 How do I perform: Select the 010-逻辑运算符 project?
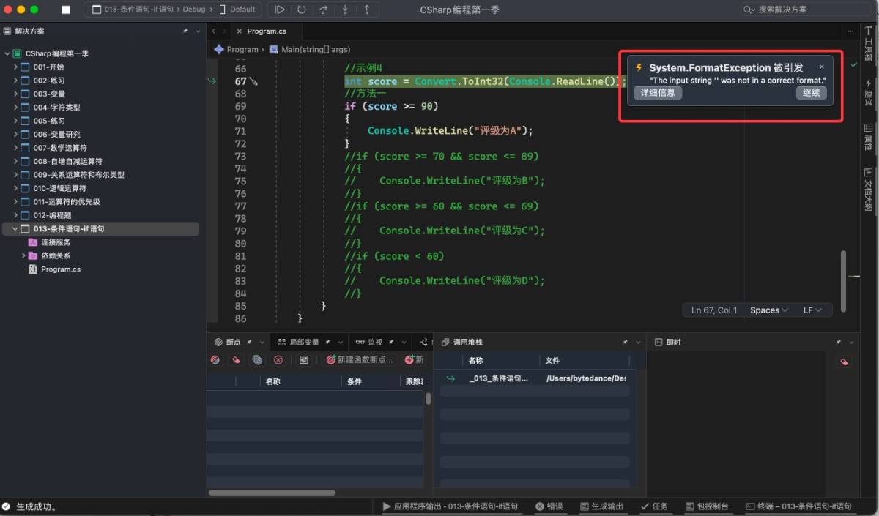(59, 188)
